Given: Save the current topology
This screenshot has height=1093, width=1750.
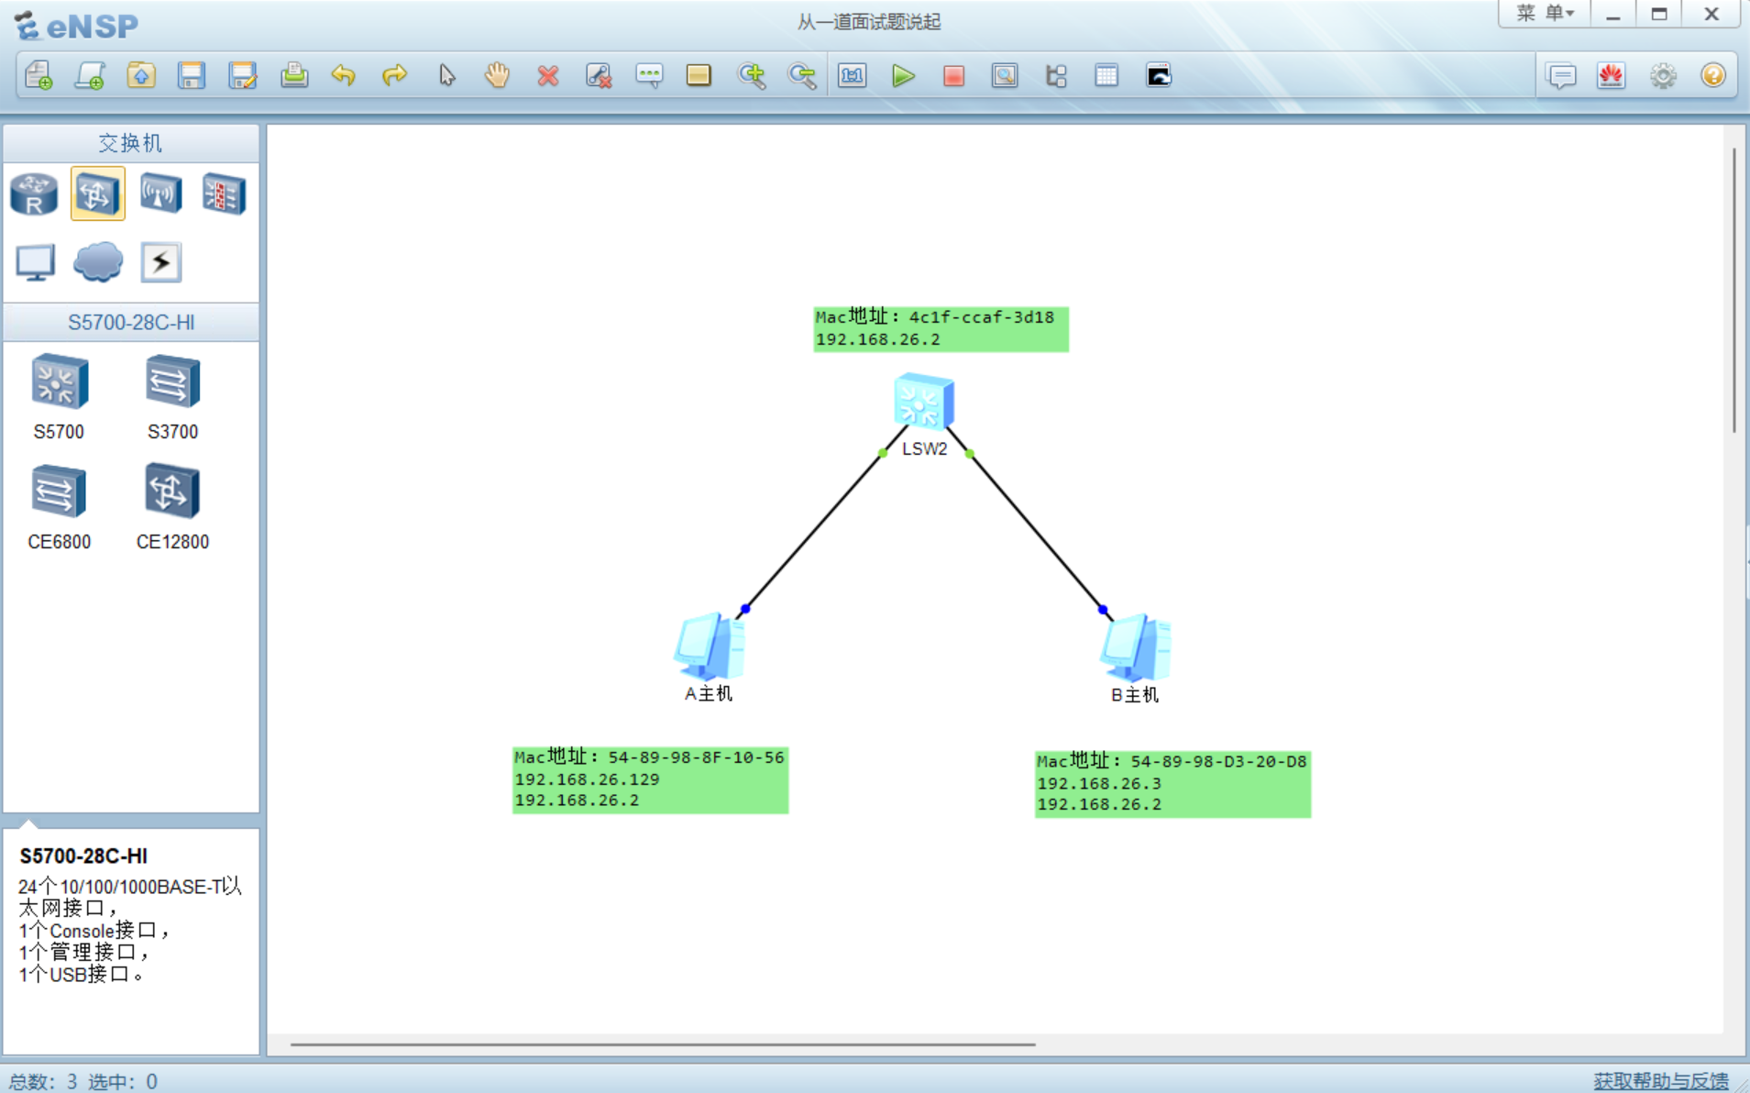Looking at the screenshot, I should tap(192, 75).
